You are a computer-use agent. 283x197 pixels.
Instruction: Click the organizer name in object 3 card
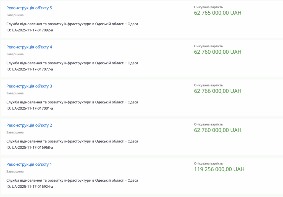tap(65, 102)
